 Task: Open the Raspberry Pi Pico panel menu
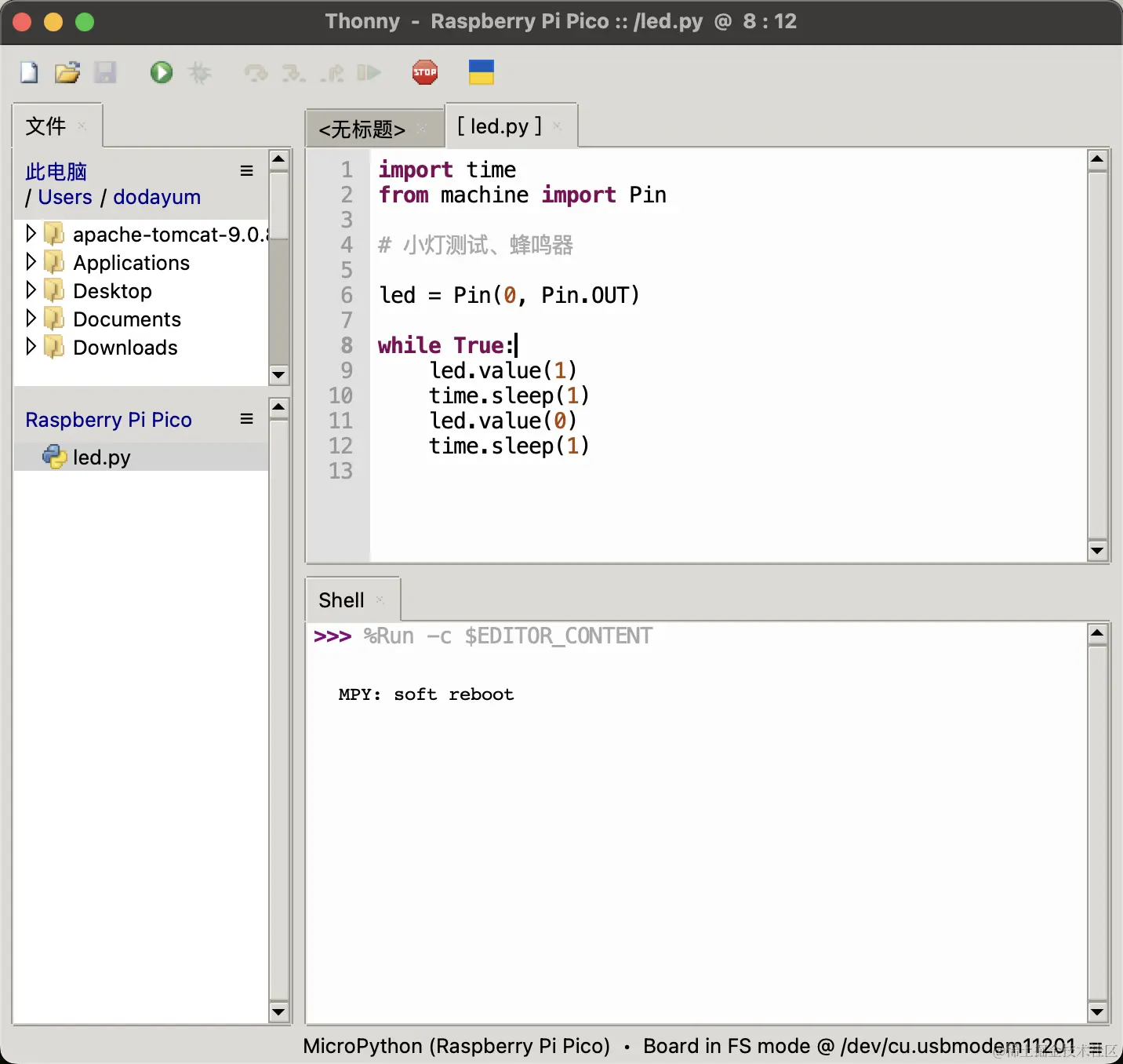click(x=246, y=419)
